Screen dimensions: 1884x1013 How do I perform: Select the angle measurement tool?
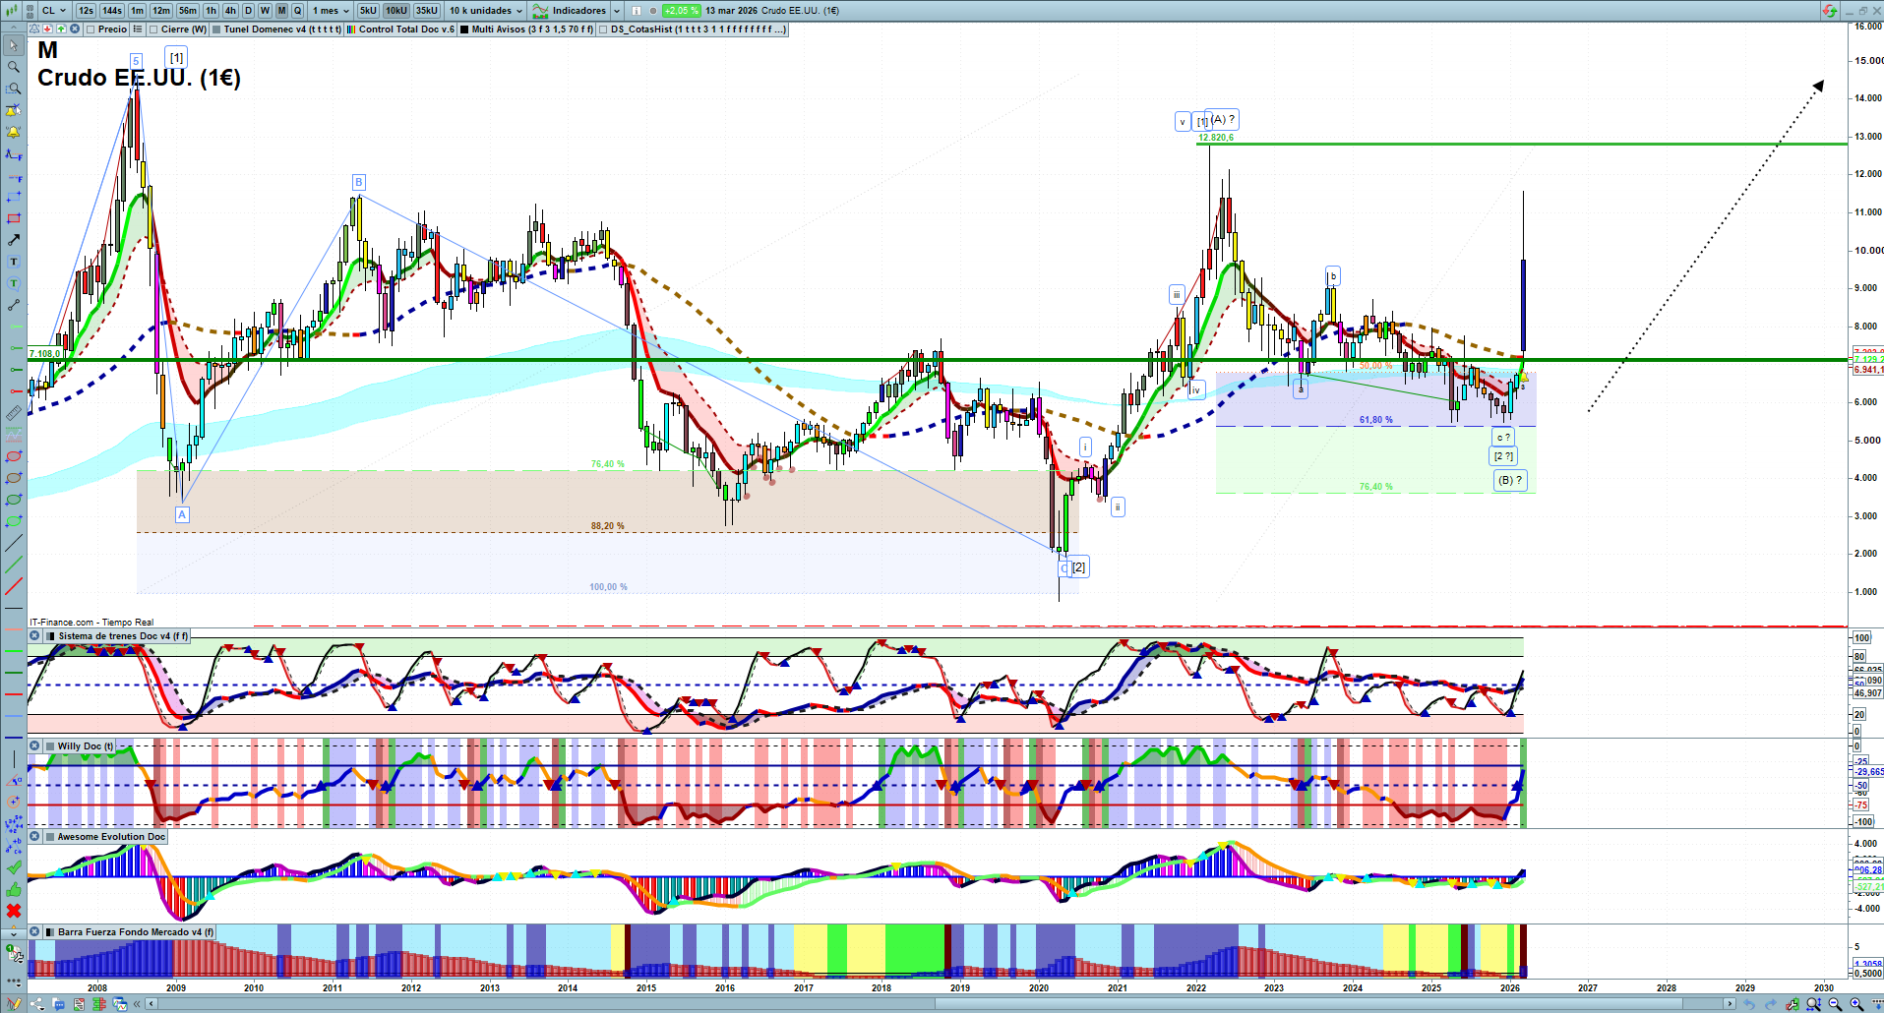click(14, 781)
